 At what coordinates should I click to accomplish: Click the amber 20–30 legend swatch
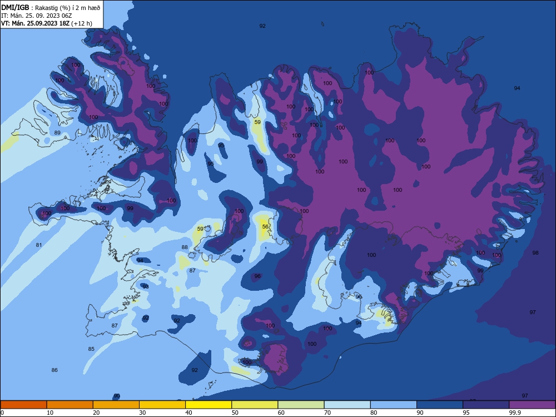click(116, 405)
